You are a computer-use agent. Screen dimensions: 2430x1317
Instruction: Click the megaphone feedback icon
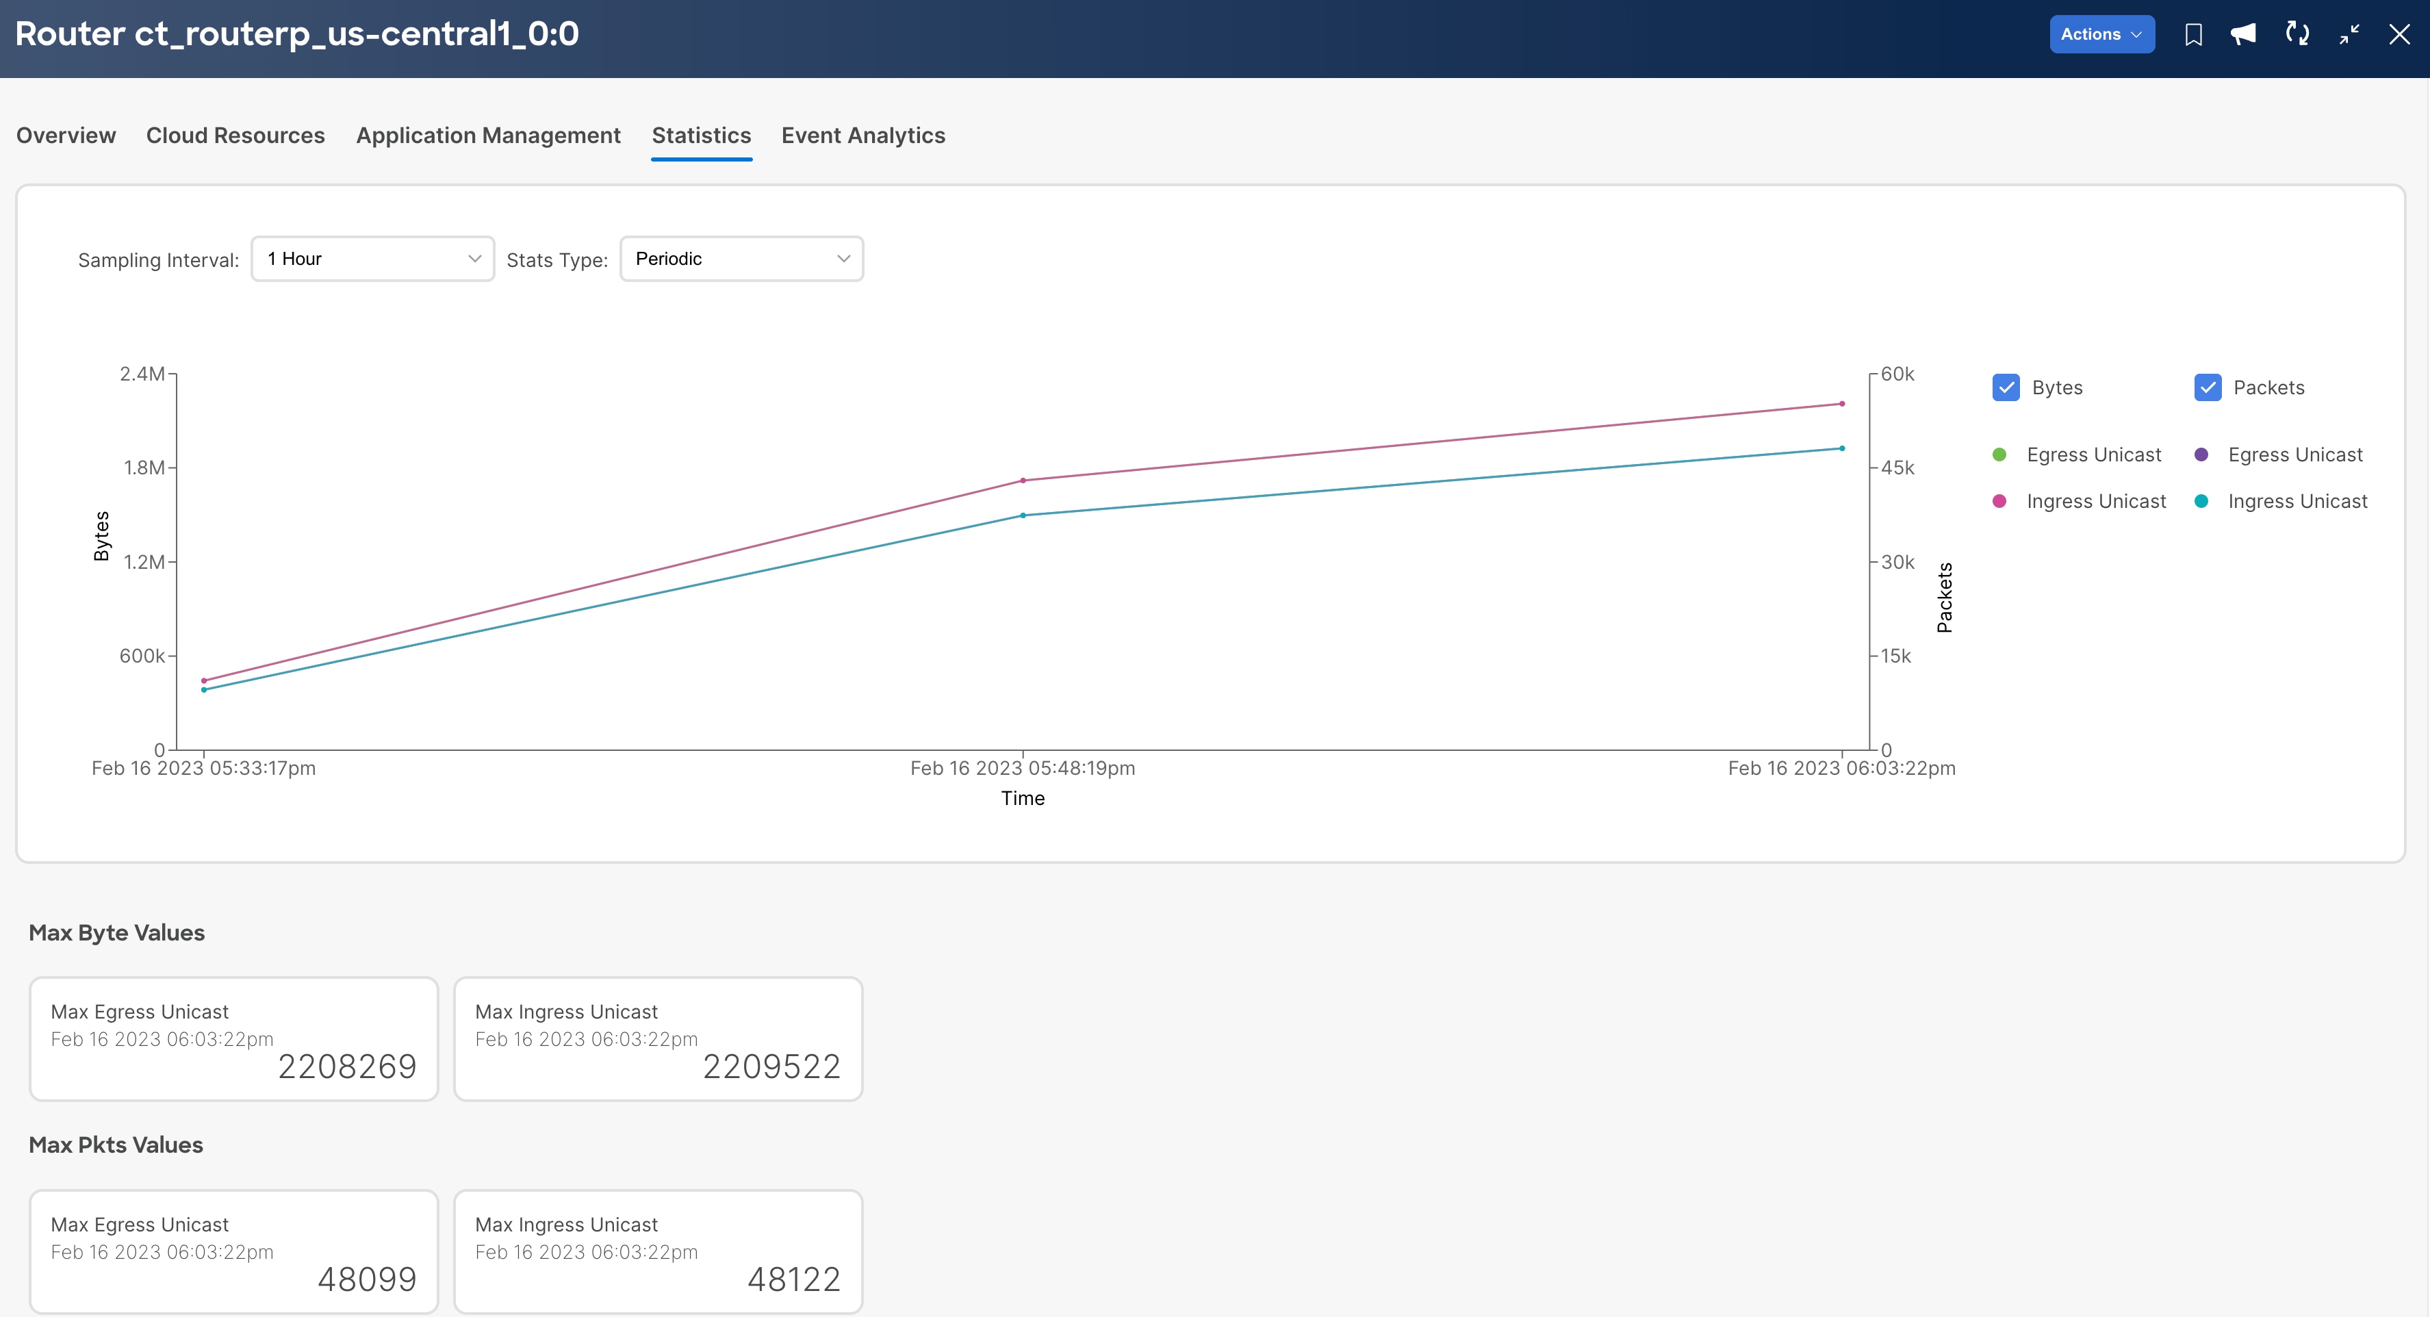2243,35
